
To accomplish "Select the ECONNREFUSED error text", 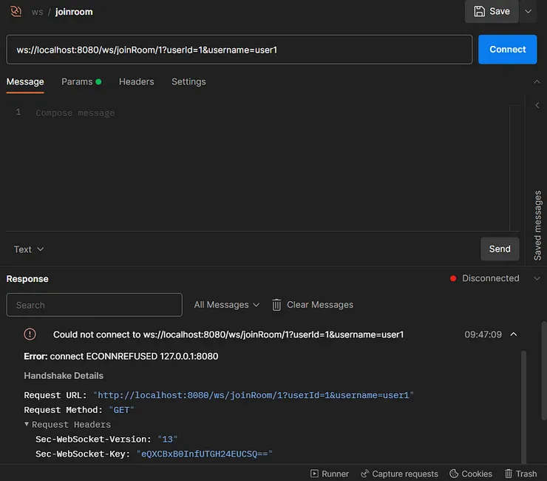I will click(x=121, y=356).
